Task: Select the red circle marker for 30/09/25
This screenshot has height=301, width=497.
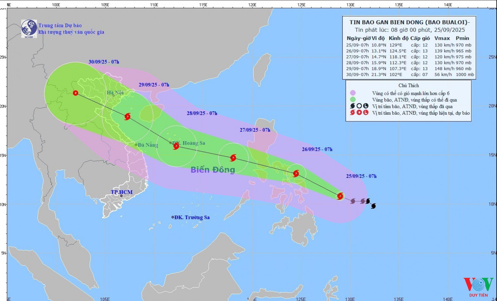Action: tap(76, 93)
